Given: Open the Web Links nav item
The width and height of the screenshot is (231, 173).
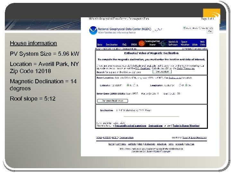Looking at the screenshot, I should click(x=202, y=43).
